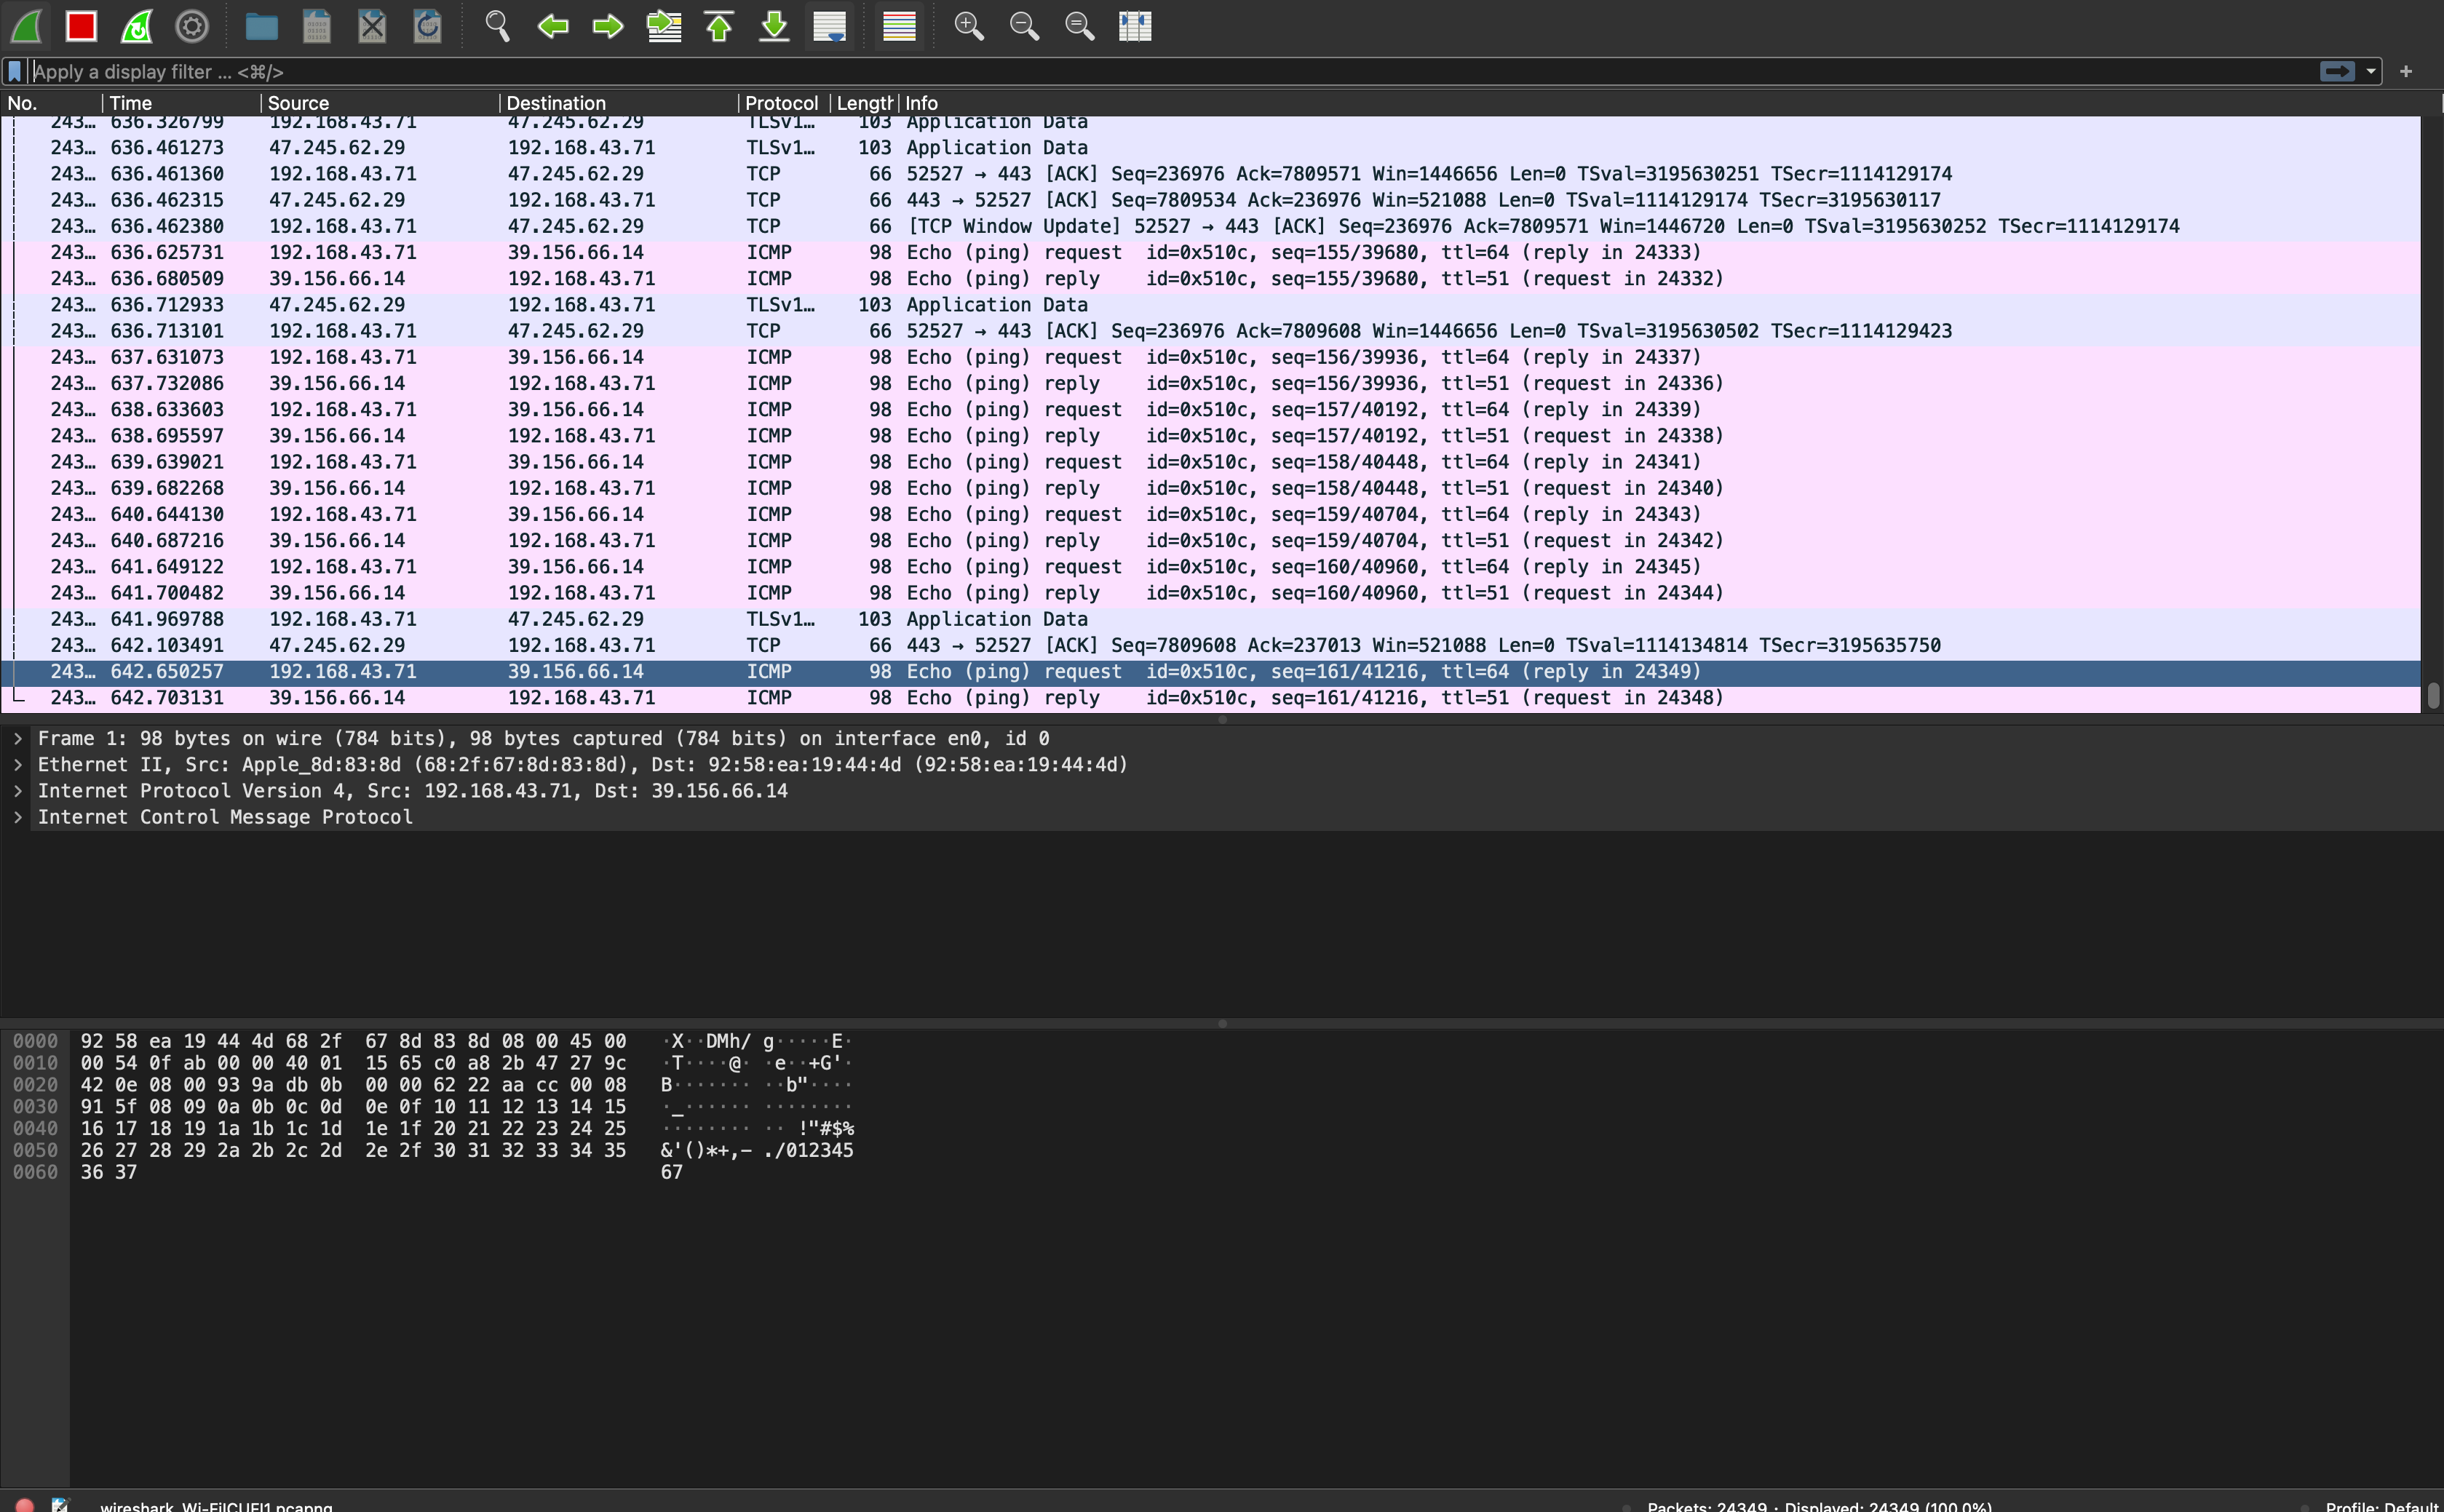Toggle packet colorization rules
Viewport: 2444px width, 1512px height.
[x=899, y=26]
